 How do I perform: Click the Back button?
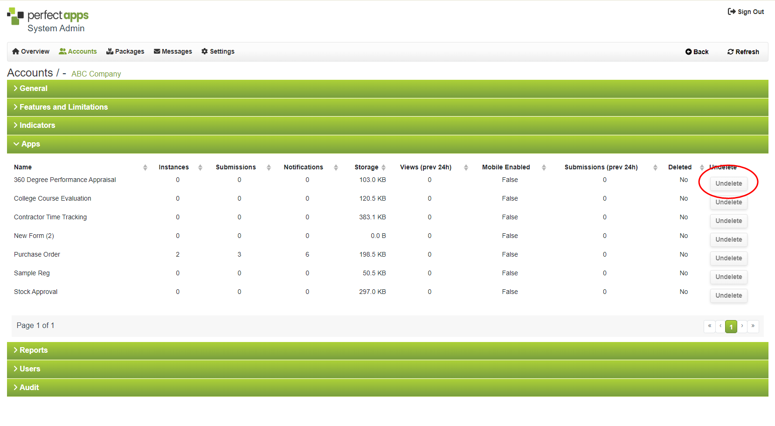[x=697, y=52]
